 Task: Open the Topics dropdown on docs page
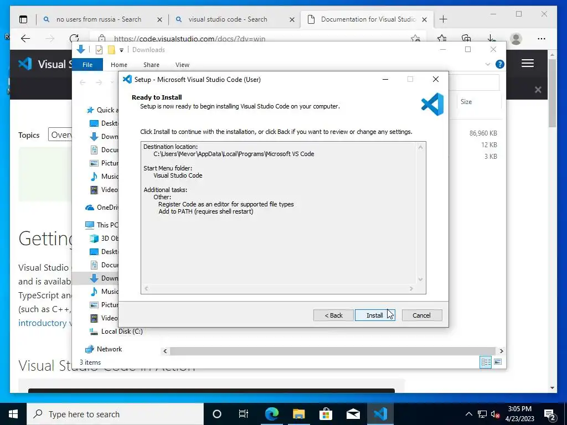point(60,135)
